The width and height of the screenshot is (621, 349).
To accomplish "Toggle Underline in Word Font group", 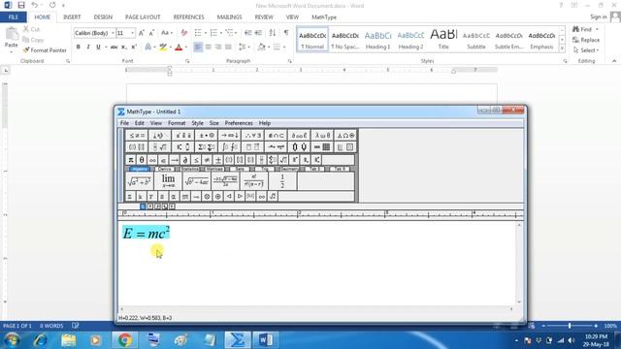I will (x=98, y=48).
